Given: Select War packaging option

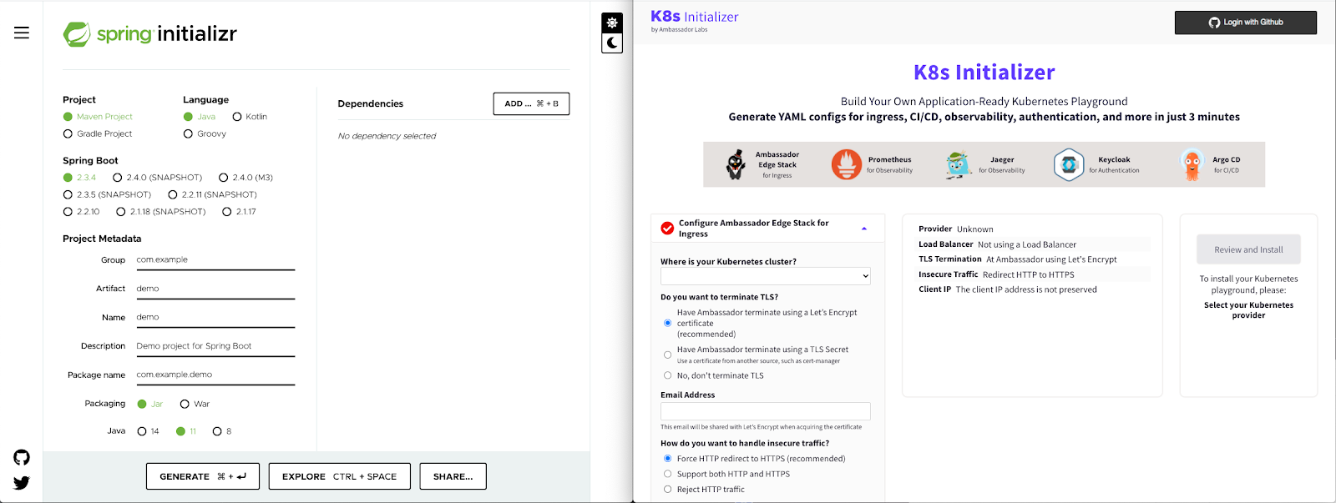Looking at the screenshot, I should 185,404.
